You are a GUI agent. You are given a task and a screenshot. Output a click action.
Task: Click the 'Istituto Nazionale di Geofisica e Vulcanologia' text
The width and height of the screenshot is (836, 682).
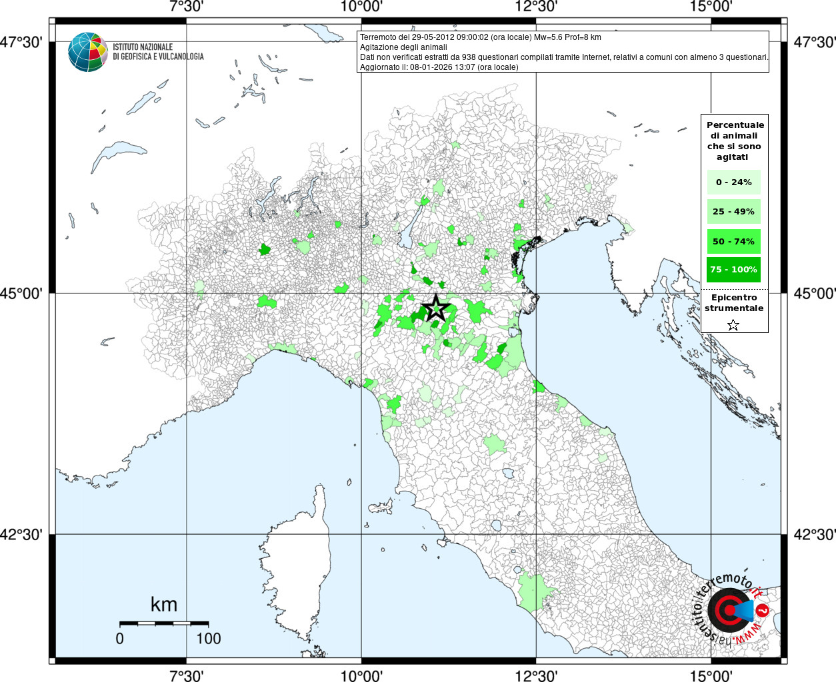[158, 52]
